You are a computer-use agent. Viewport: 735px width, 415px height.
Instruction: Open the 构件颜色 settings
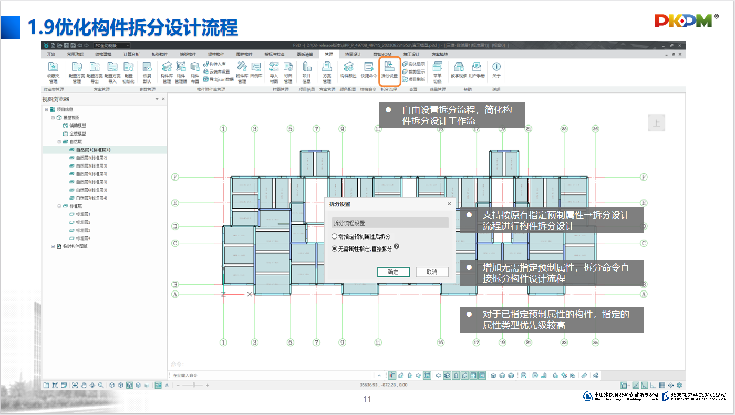click(x=348, y=70)
